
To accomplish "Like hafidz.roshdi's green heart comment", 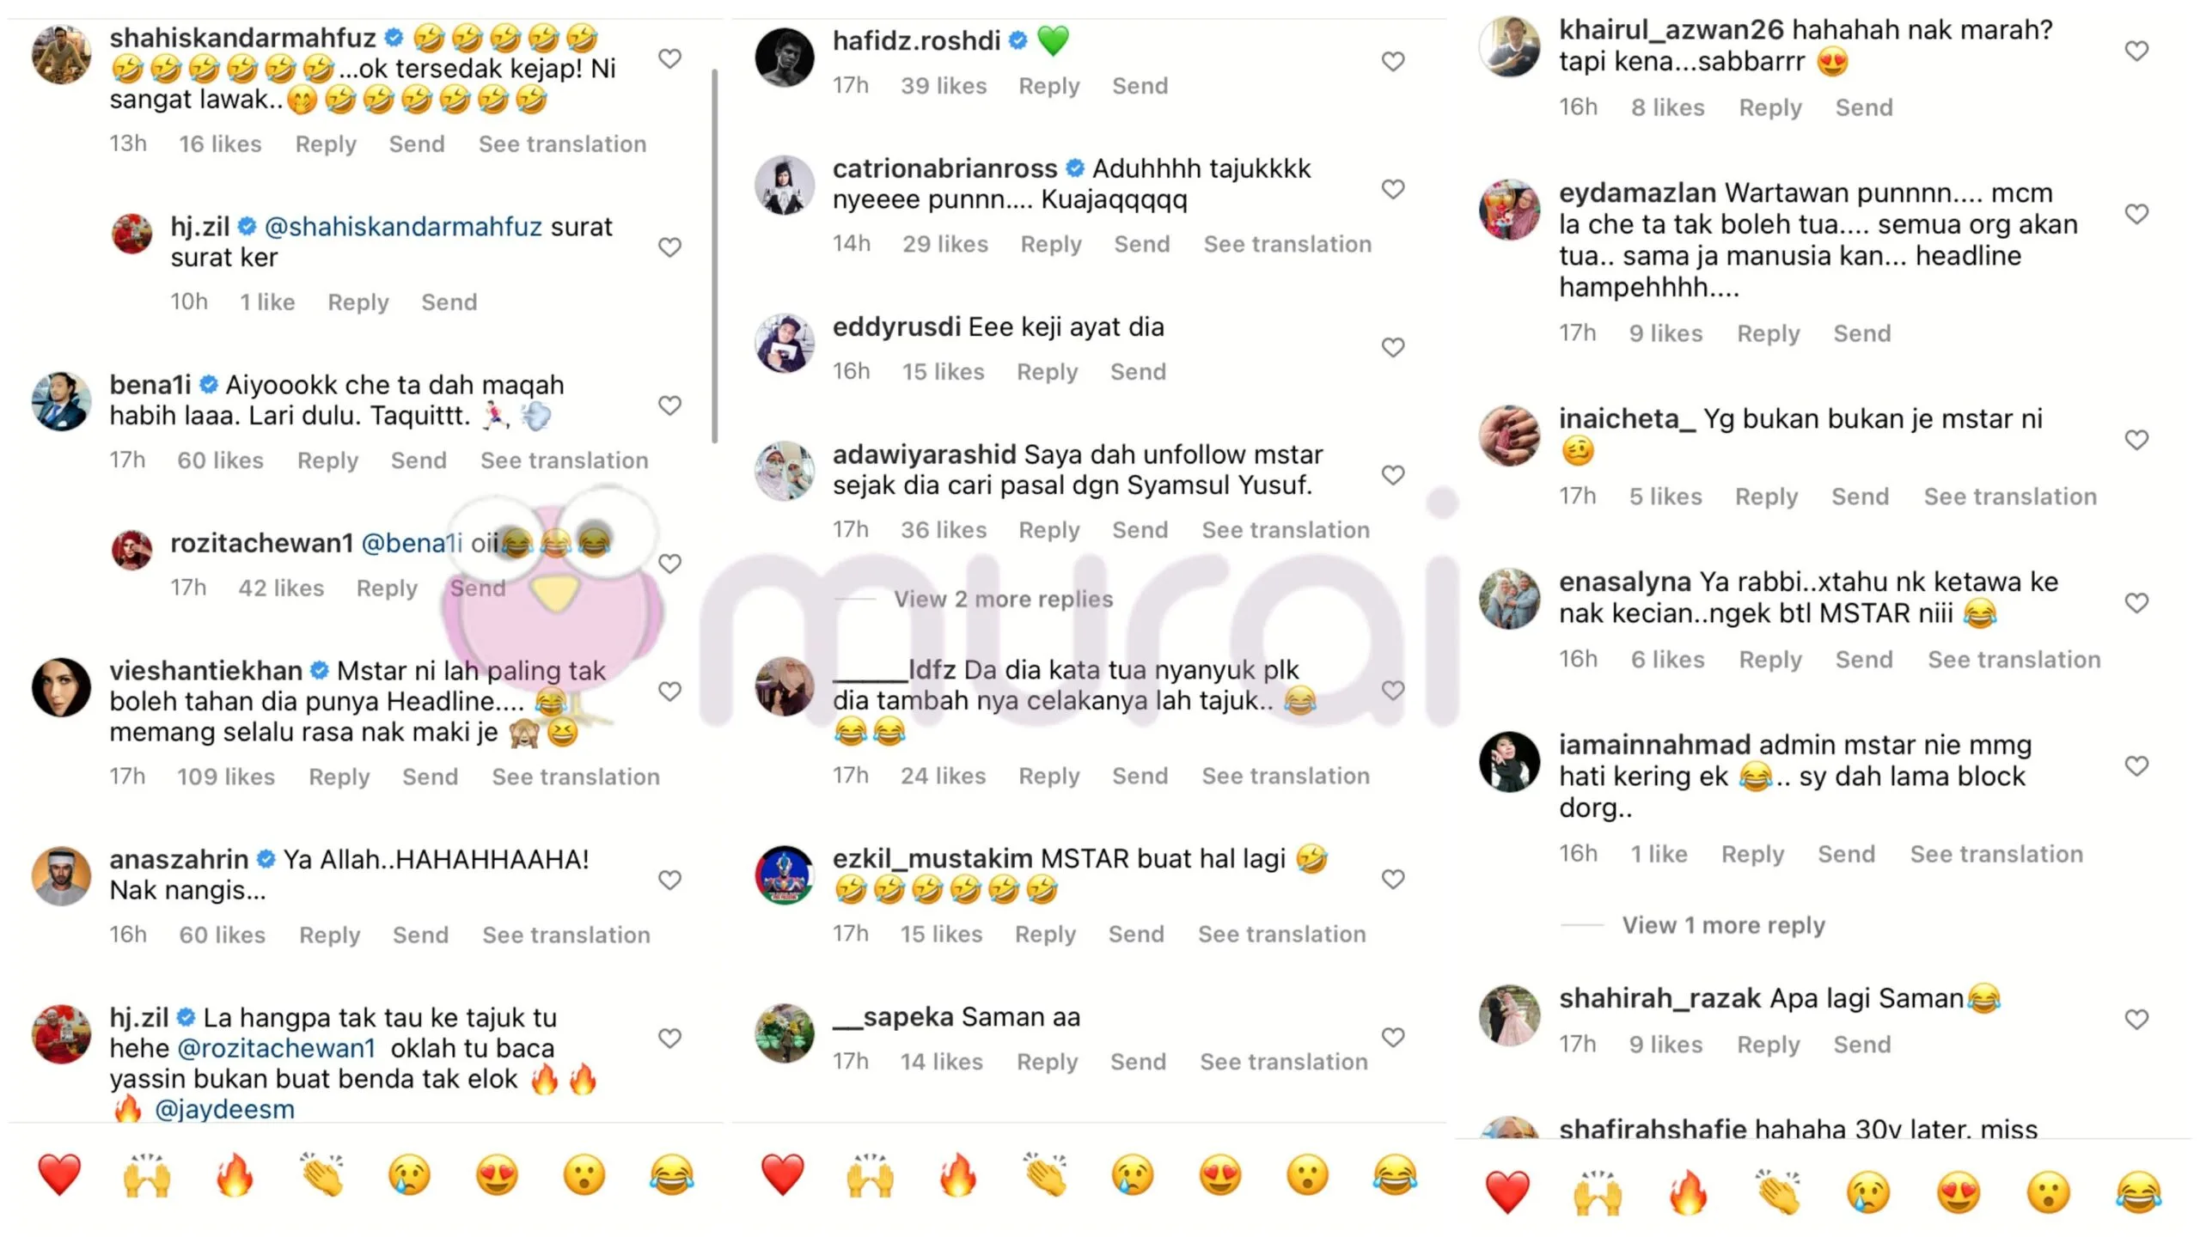I will [x=1393, y=62].
